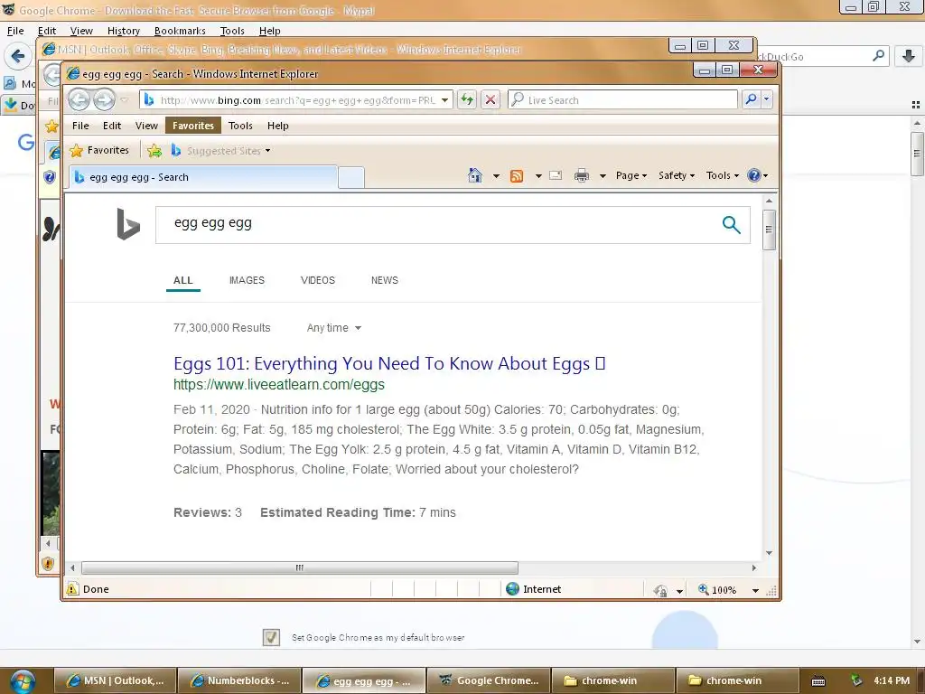
Task: Click Chrome window's back arrow button
Action: coord(18,56)
